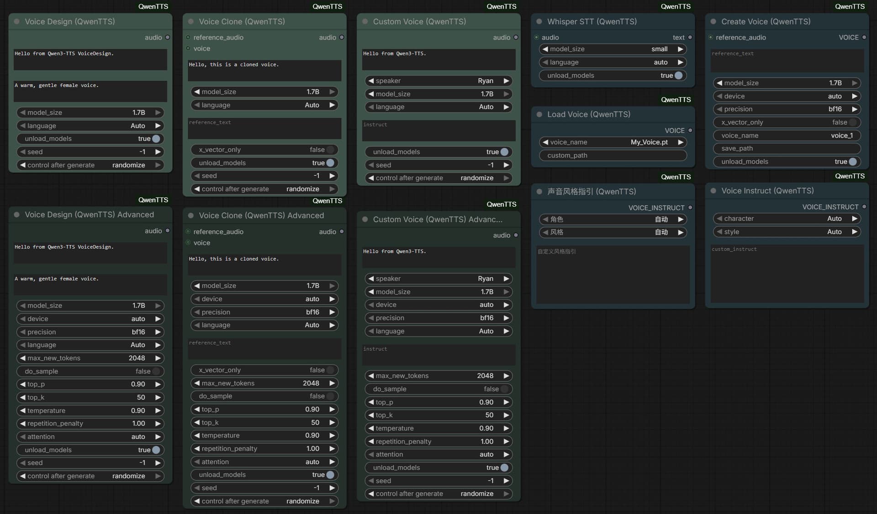
Task: Click the Voice Instruct node collapse dot
Action: tap(713, 191)
